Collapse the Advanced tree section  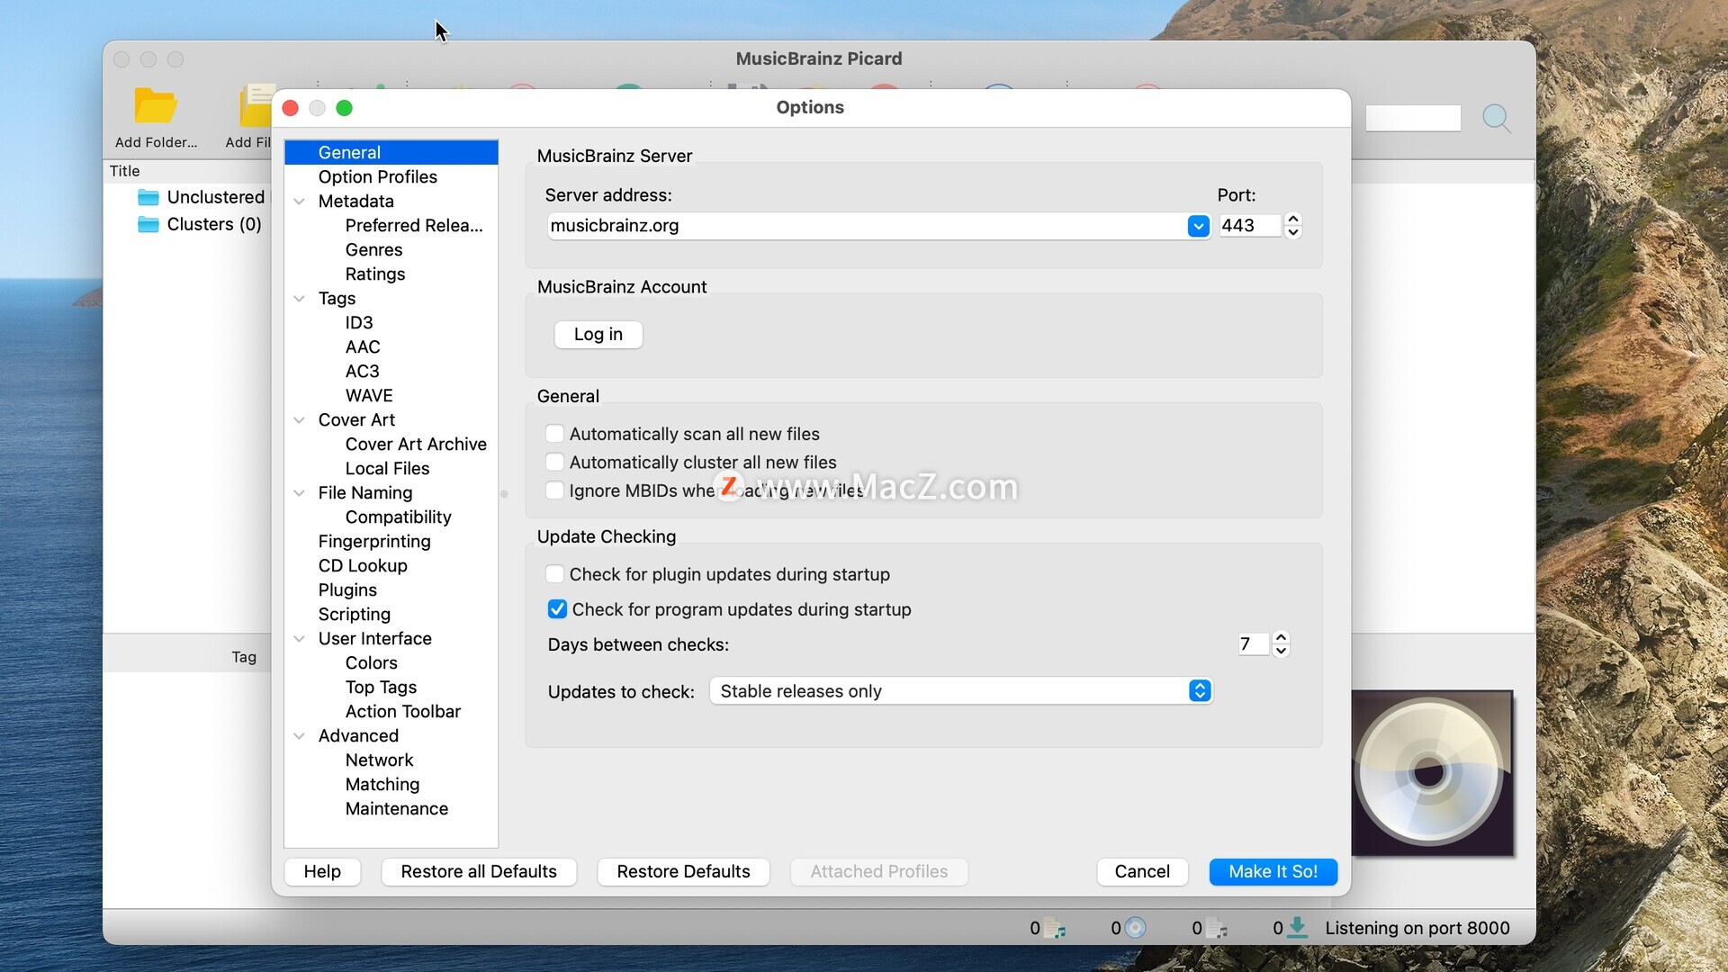(x=300, y=736)
